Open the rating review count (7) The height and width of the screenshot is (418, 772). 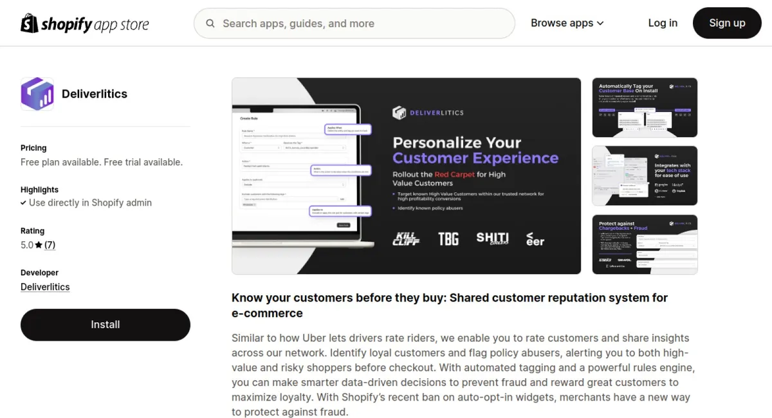point(50,245)
